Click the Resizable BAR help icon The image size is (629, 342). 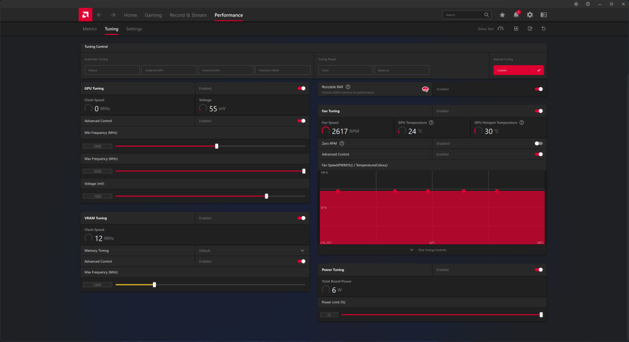coord(348,87)
